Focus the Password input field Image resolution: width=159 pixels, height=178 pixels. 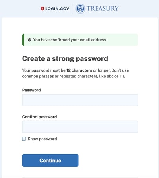(x=80, y=100)
